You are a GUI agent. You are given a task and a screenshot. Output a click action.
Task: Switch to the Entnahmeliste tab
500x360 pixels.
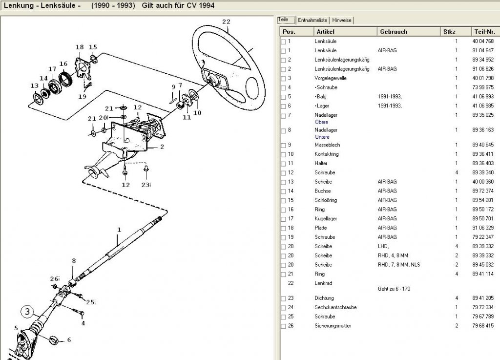[x=312, y=20]
